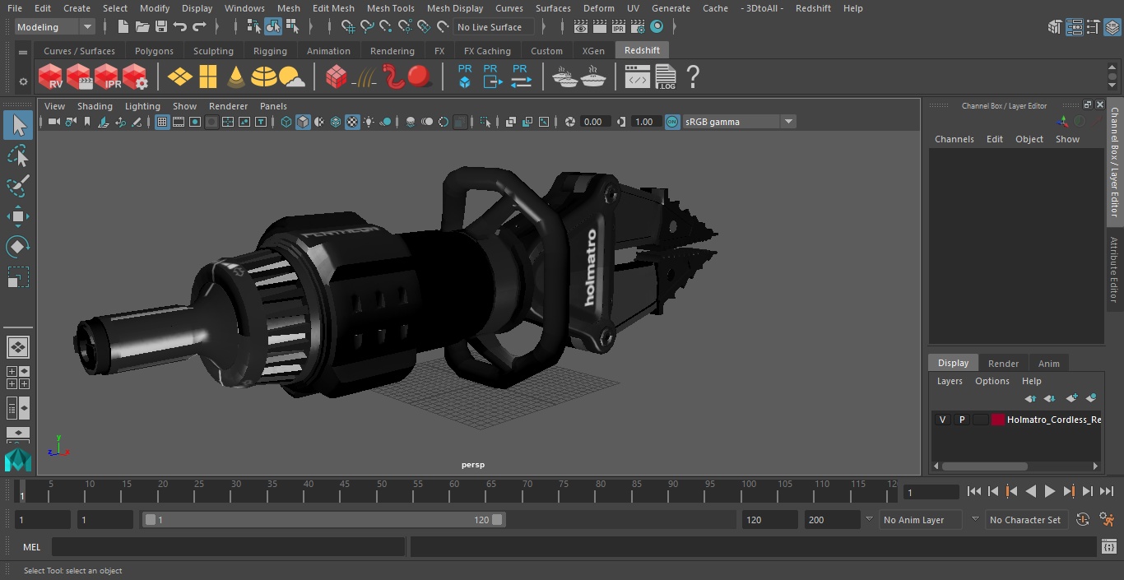Toggle wireframe shading cube in viewport toolbar
Screen dimensions: 1124x580
coord(286,122)
